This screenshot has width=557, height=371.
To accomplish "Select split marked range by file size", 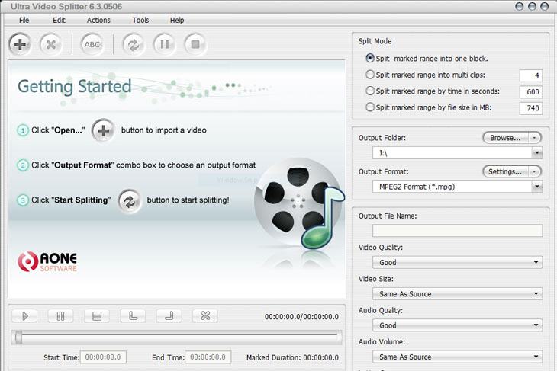I will pos(370,107).
